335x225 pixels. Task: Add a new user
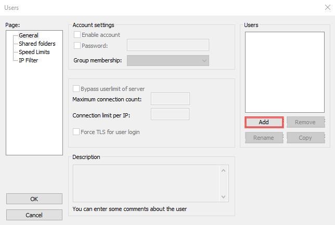pyautogui.click(x=264, y=122)
